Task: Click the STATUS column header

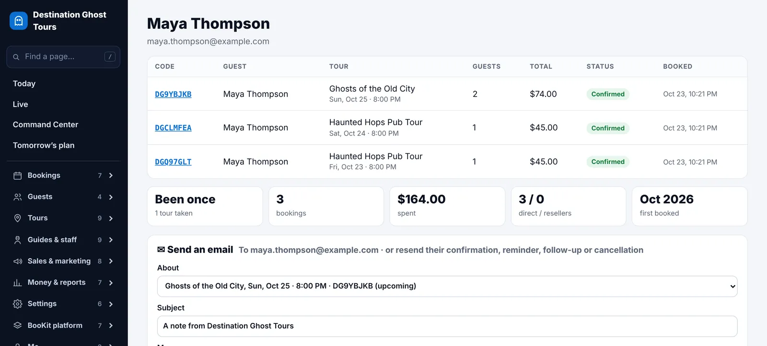Action: coord(600,67)
